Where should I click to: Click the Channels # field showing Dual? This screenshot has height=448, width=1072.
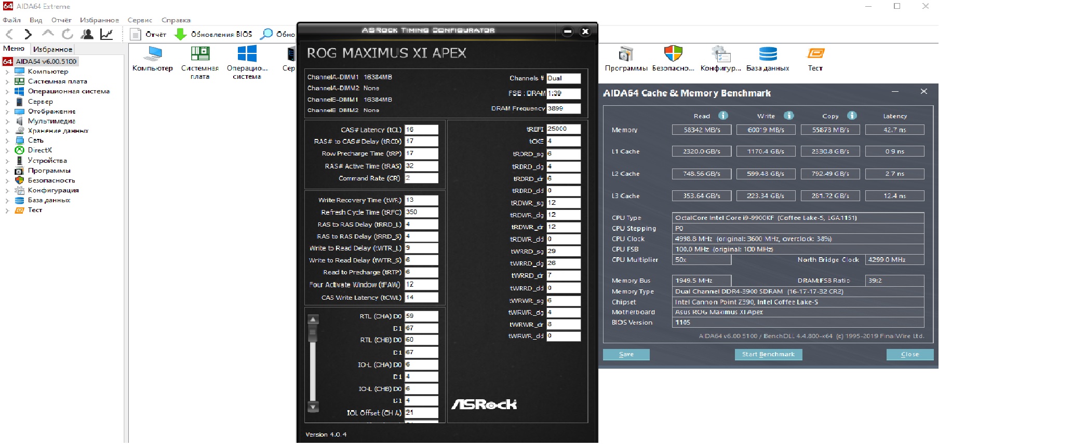click(x=564, y=78)
